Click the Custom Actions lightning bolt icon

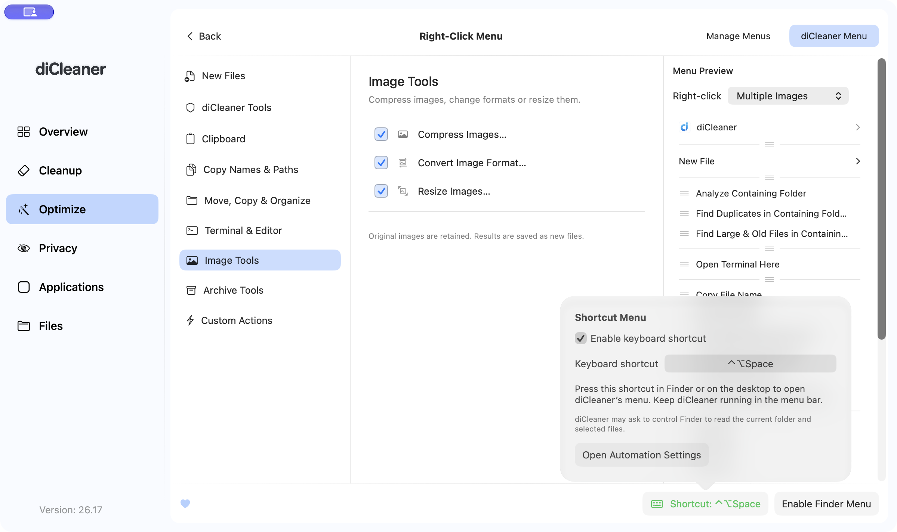[190, 320]
